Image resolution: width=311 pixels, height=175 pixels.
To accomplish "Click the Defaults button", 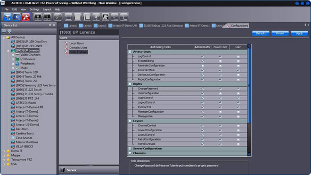I will 261,33.
